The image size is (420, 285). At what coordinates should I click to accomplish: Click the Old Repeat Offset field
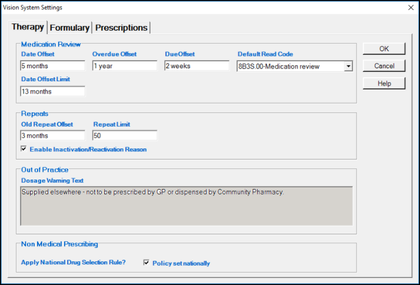pos(52,135)
